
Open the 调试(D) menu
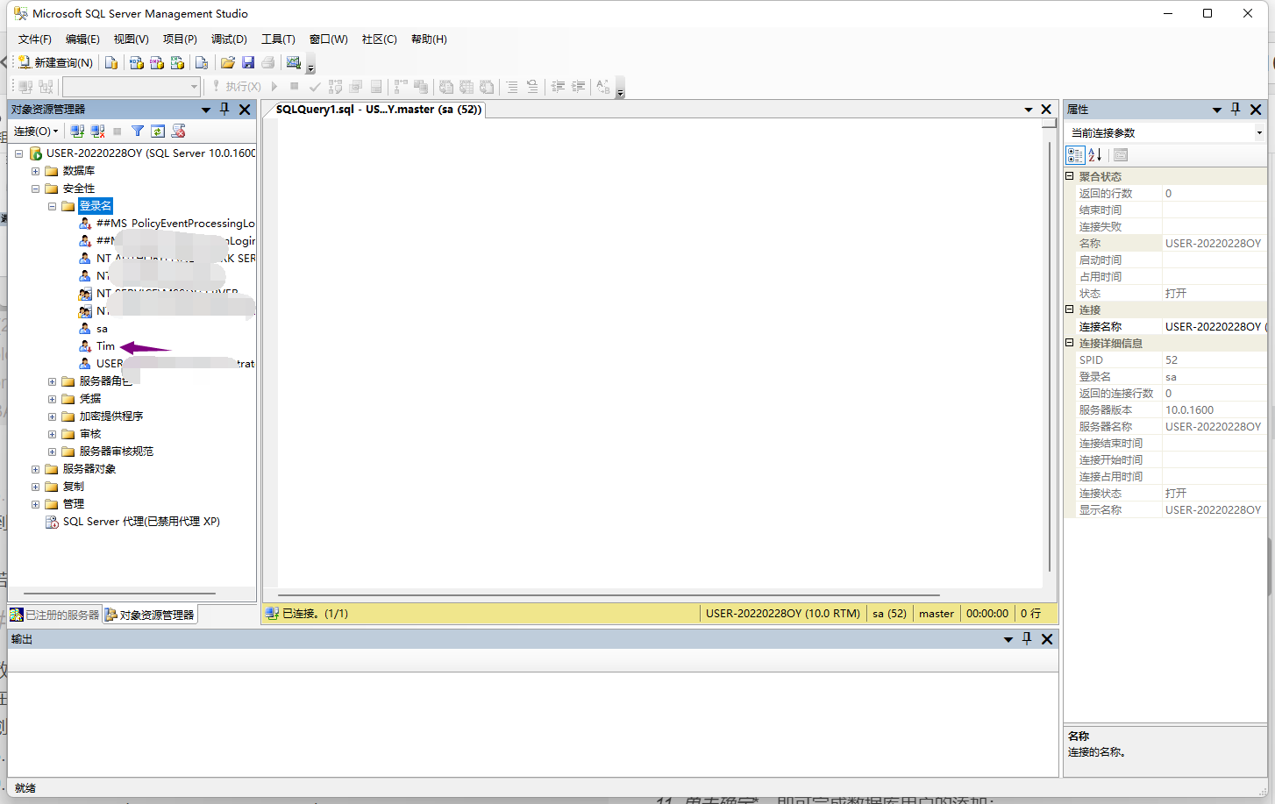229,39
